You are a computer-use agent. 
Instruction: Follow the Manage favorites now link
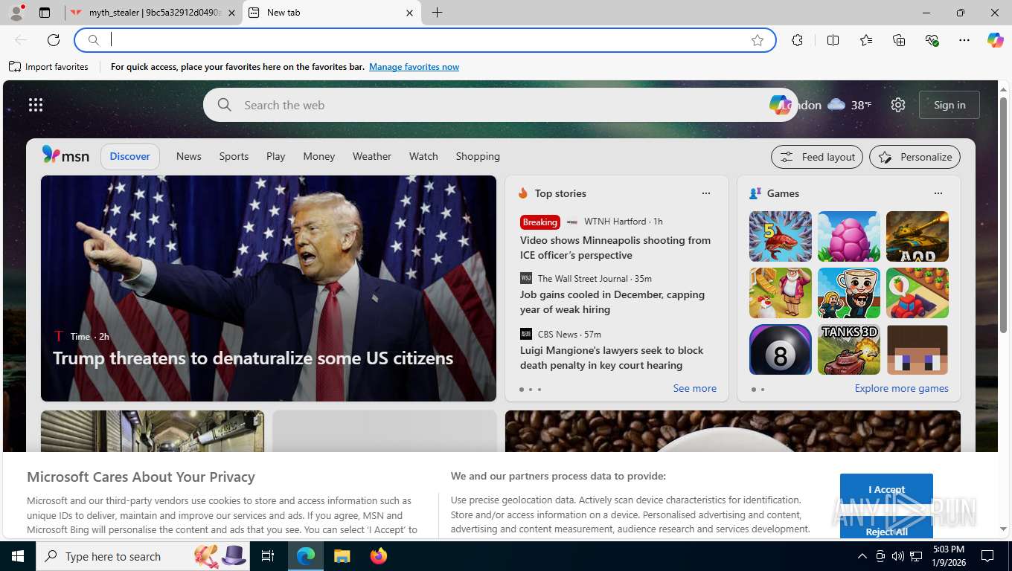click(x=414, y=67)
